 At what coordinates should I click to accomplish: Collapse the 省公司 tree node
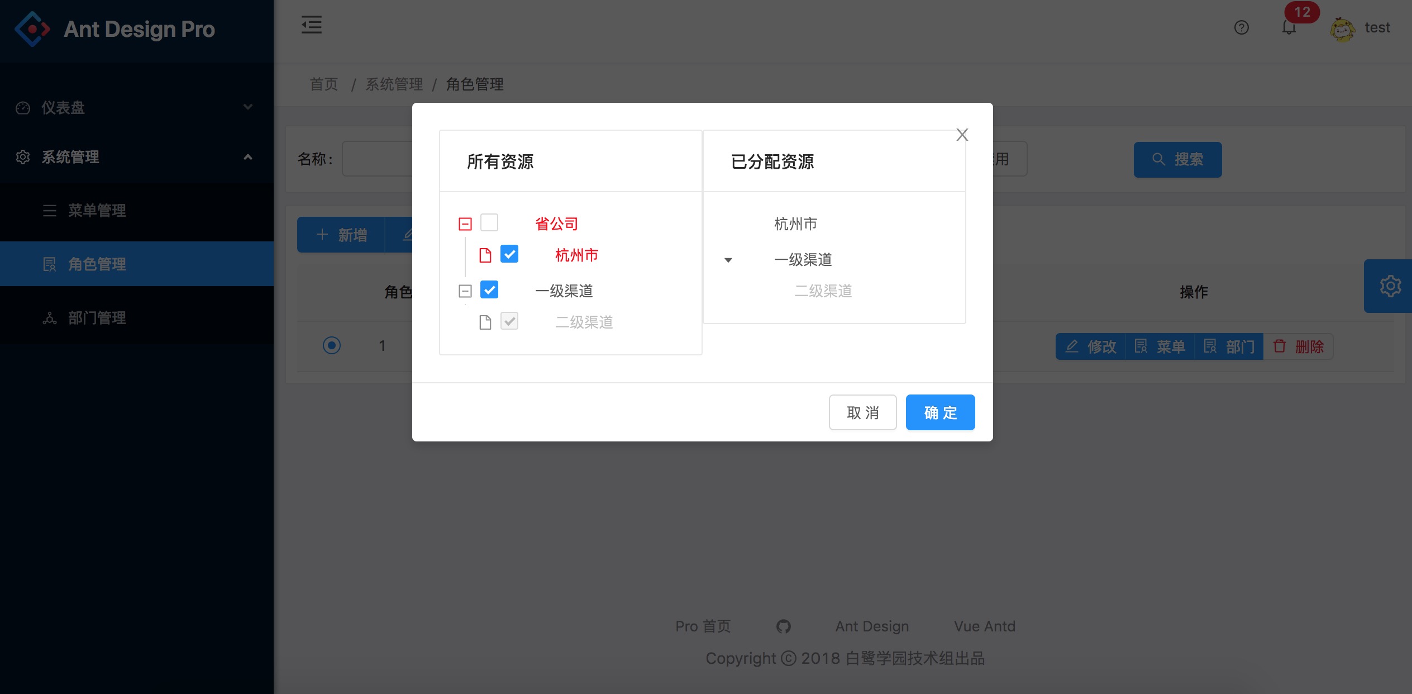click(x=465, y=224)
